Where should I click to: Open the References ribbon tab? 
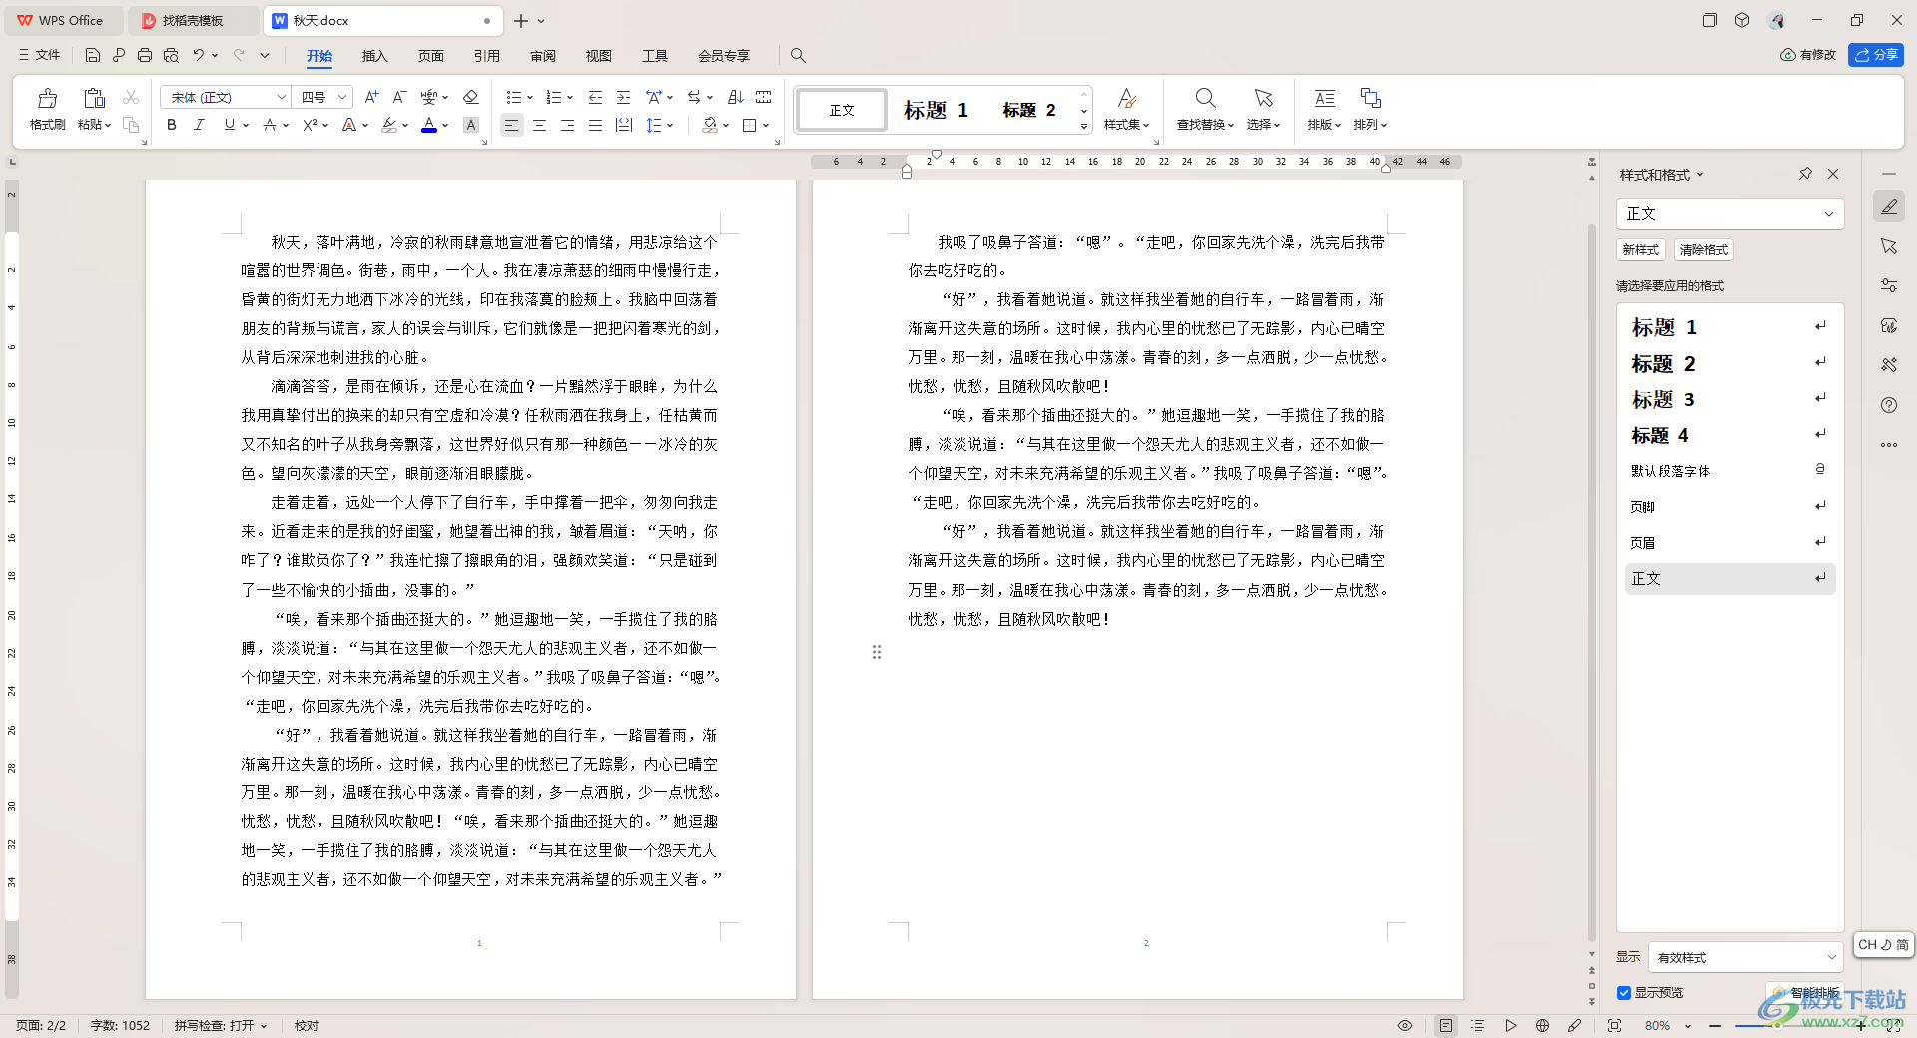click(486, 56)
